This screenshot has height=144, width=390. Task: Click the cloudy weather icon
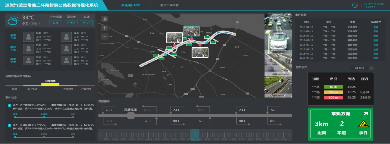point(13,20)
